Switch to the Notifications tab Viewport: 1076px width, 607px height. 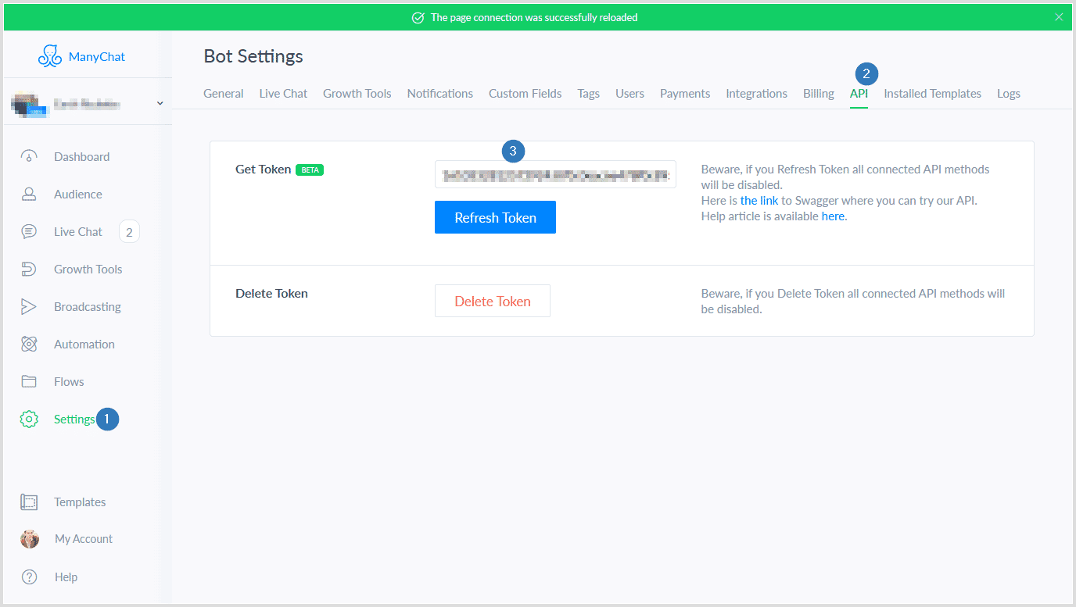tap(440, 93)
